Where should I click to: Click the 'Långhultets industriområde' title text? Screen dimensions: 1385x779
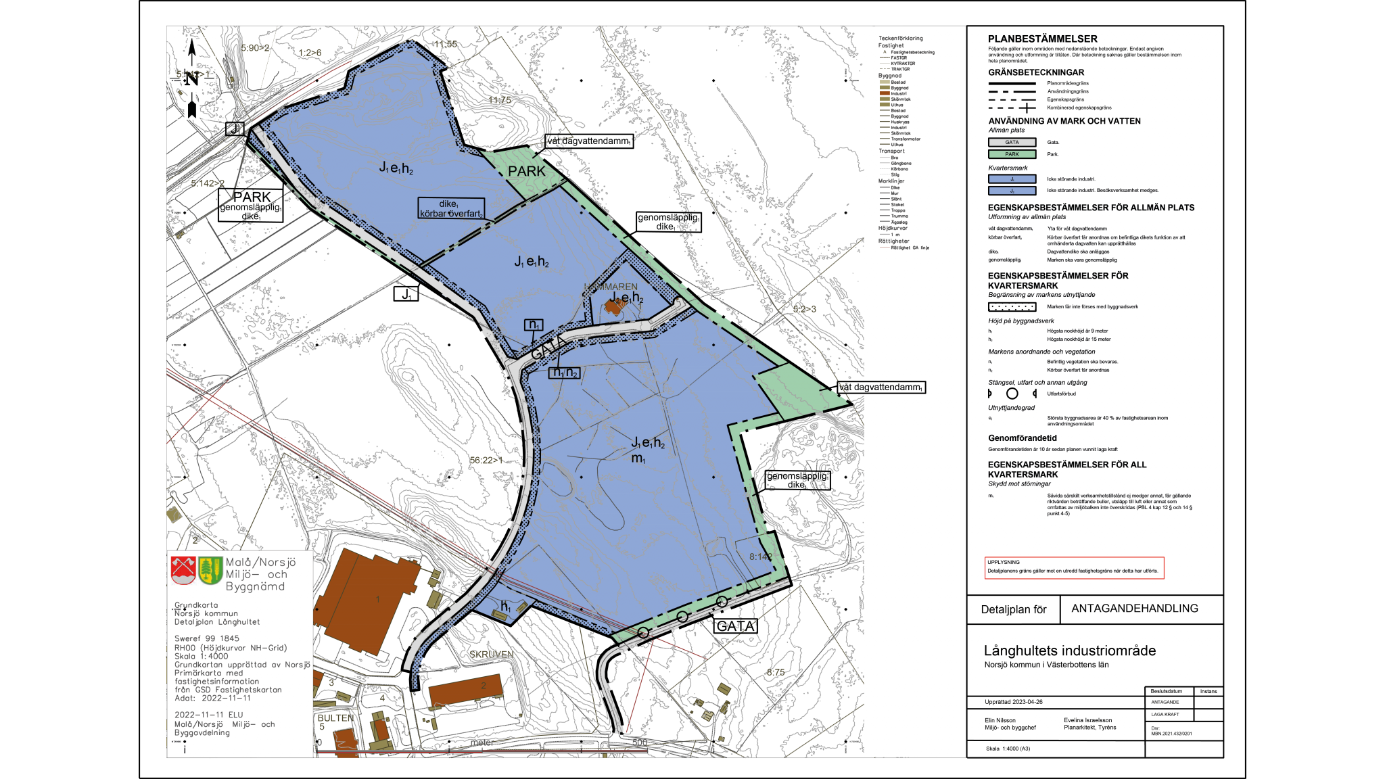[1069, 651]
